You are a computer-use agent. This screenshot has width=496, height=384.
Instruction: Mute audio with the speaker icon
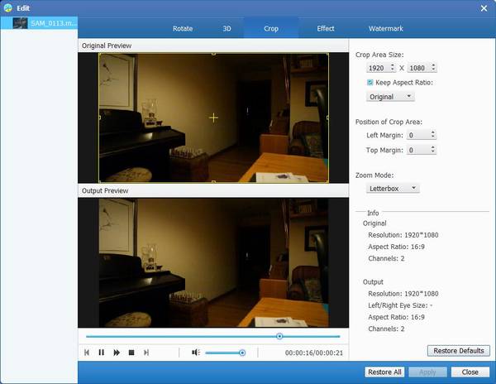[x=196, y=353]
